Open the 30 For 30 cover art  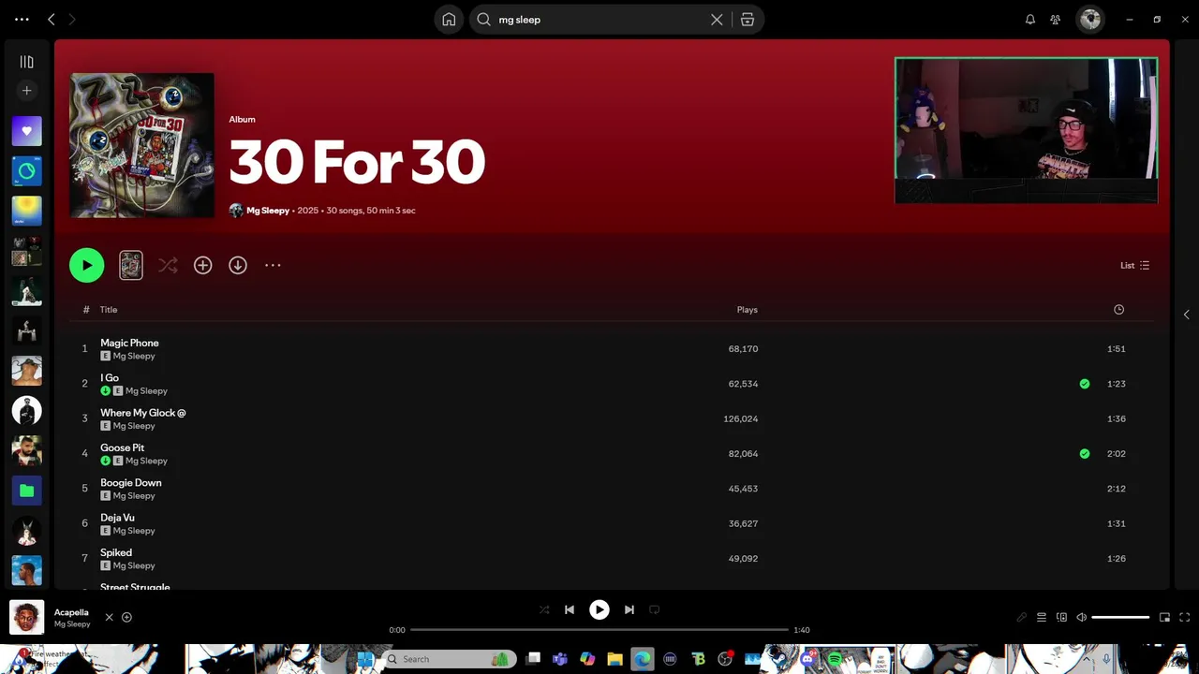pyautogui.click(x=141, y=145)
